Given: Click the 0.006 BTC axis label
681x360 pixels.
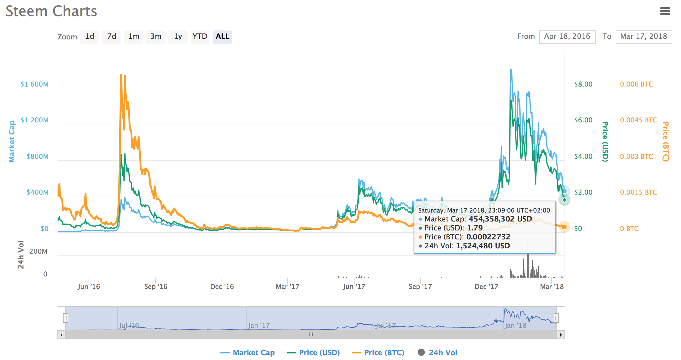Looking at the screenshot, I should (x=636, y=84).
